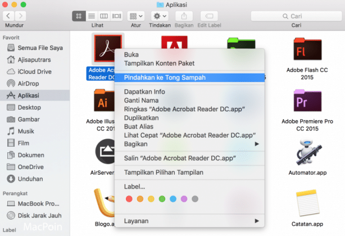
Task: Open AirDrop in sidebar
Action: (x=35, y=84)
